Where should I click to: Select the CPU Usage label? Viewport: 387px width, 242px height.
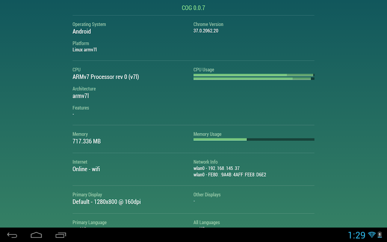pyautogui.click(x=204, y=70)
